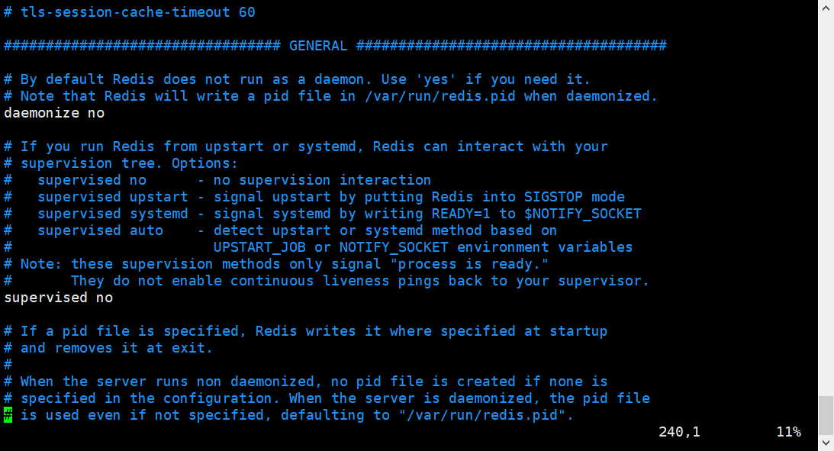
Task: Place cursor on the 'supervised no' setting
Action: coord(58,298)
